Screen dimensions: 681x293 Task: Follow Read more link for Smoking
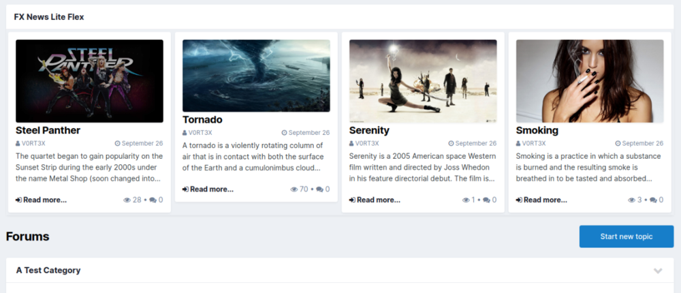(x=542, y=200)
